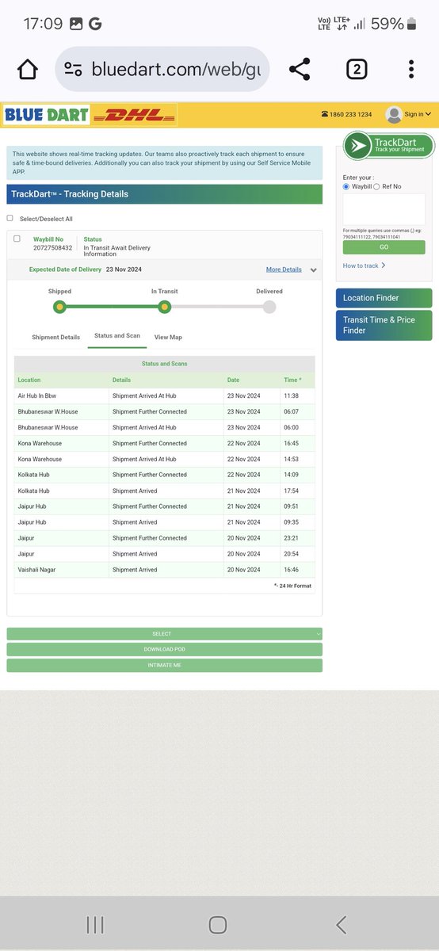This screenshot has width=439, height=951.
Task: Click the Kona Warehouse row at 16:45
Action: pyautogui.click(x=164, y=443)
